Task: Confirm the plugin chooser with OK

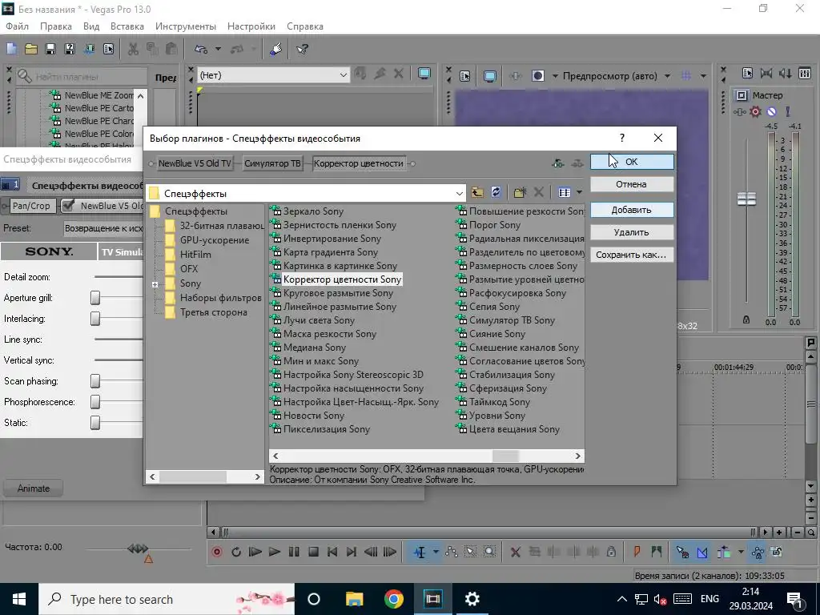Action: (632, 162)
